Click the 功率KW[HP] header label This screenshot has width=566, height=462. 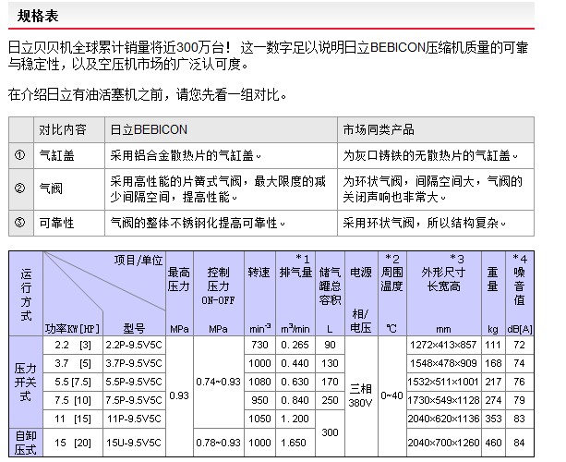click(x=72, y=329)
